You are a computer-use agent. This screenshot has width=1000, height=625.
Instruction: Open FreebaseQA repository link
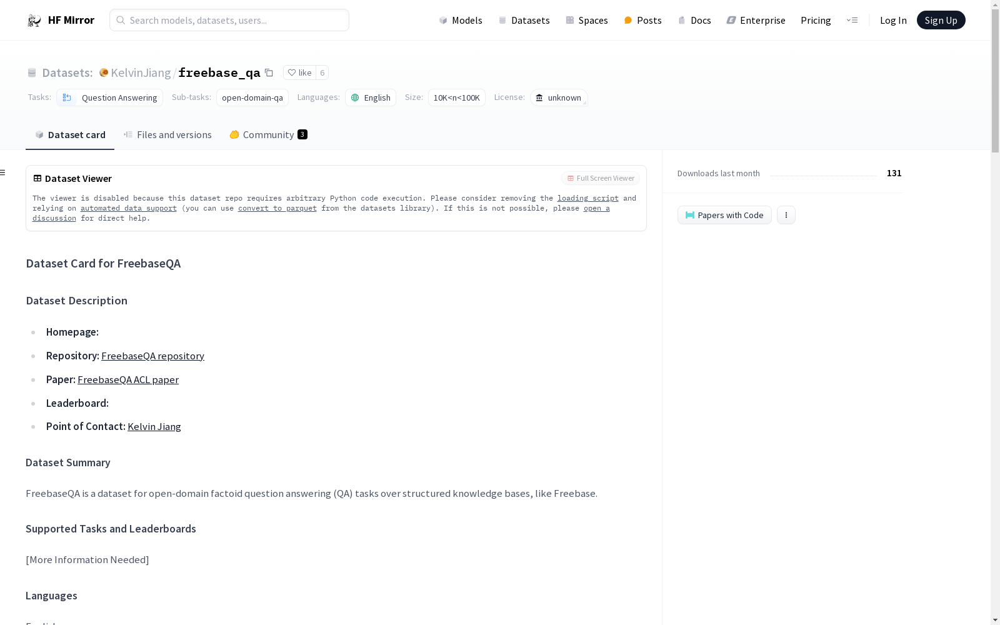point(152,356)
